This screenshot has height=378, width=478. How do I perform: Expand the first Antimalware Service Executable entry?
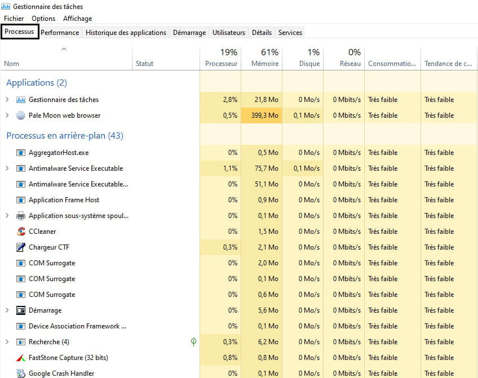click(x=7, y=168)
